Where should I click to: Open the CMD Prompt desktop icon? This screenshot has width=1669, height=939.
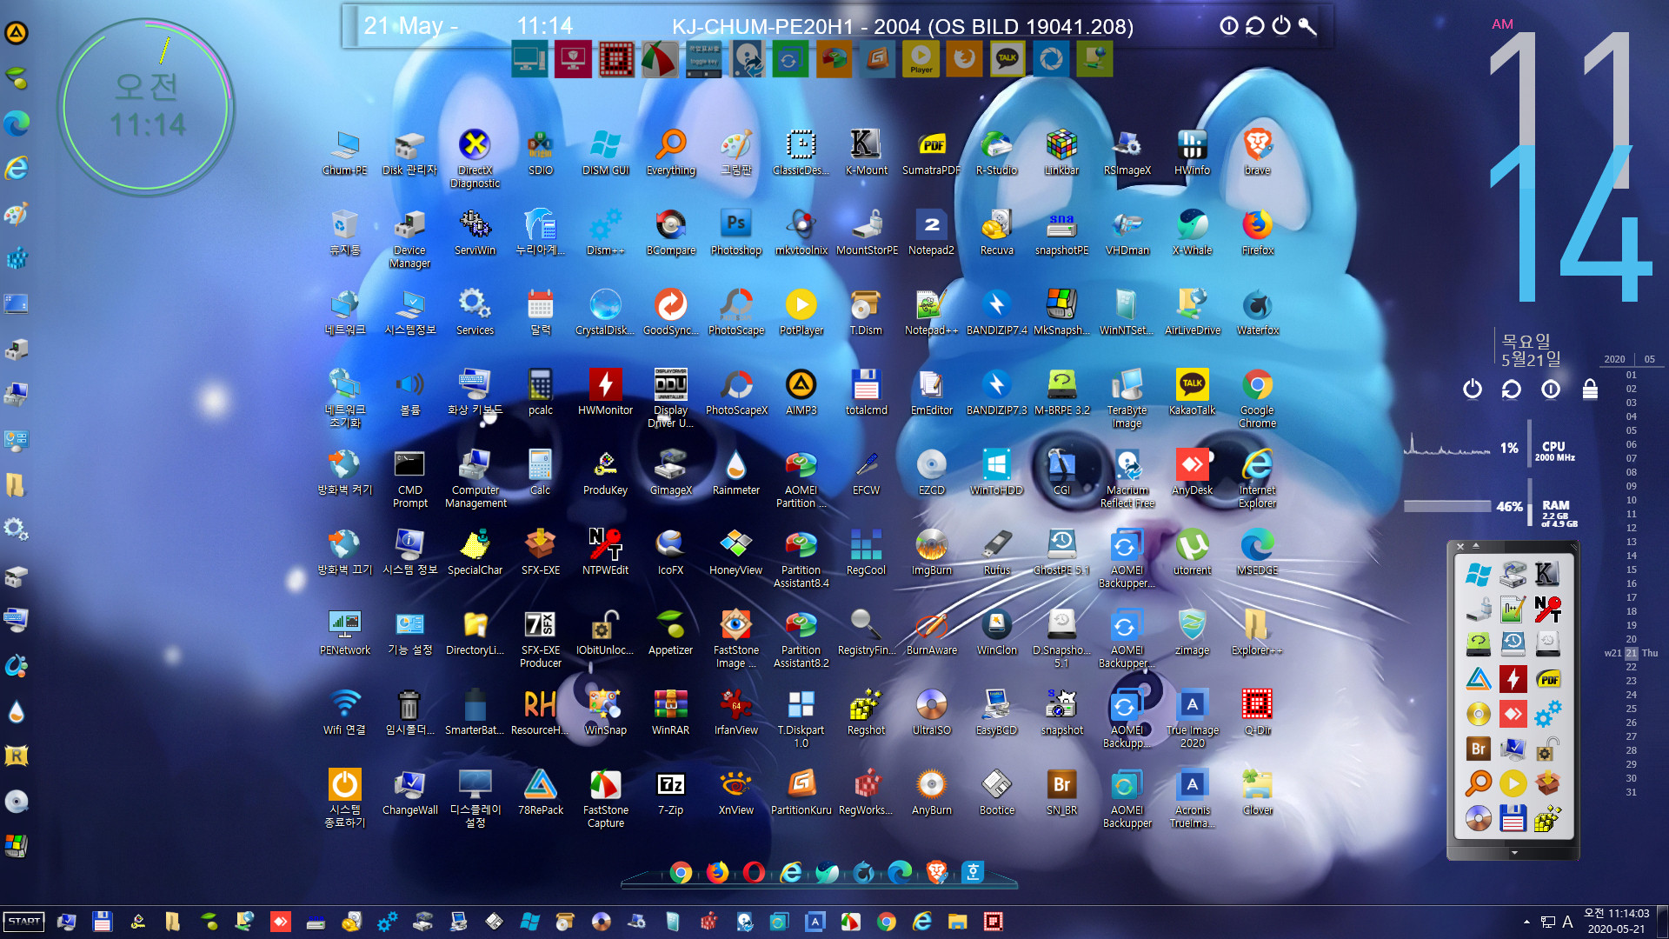click(409, 478)
